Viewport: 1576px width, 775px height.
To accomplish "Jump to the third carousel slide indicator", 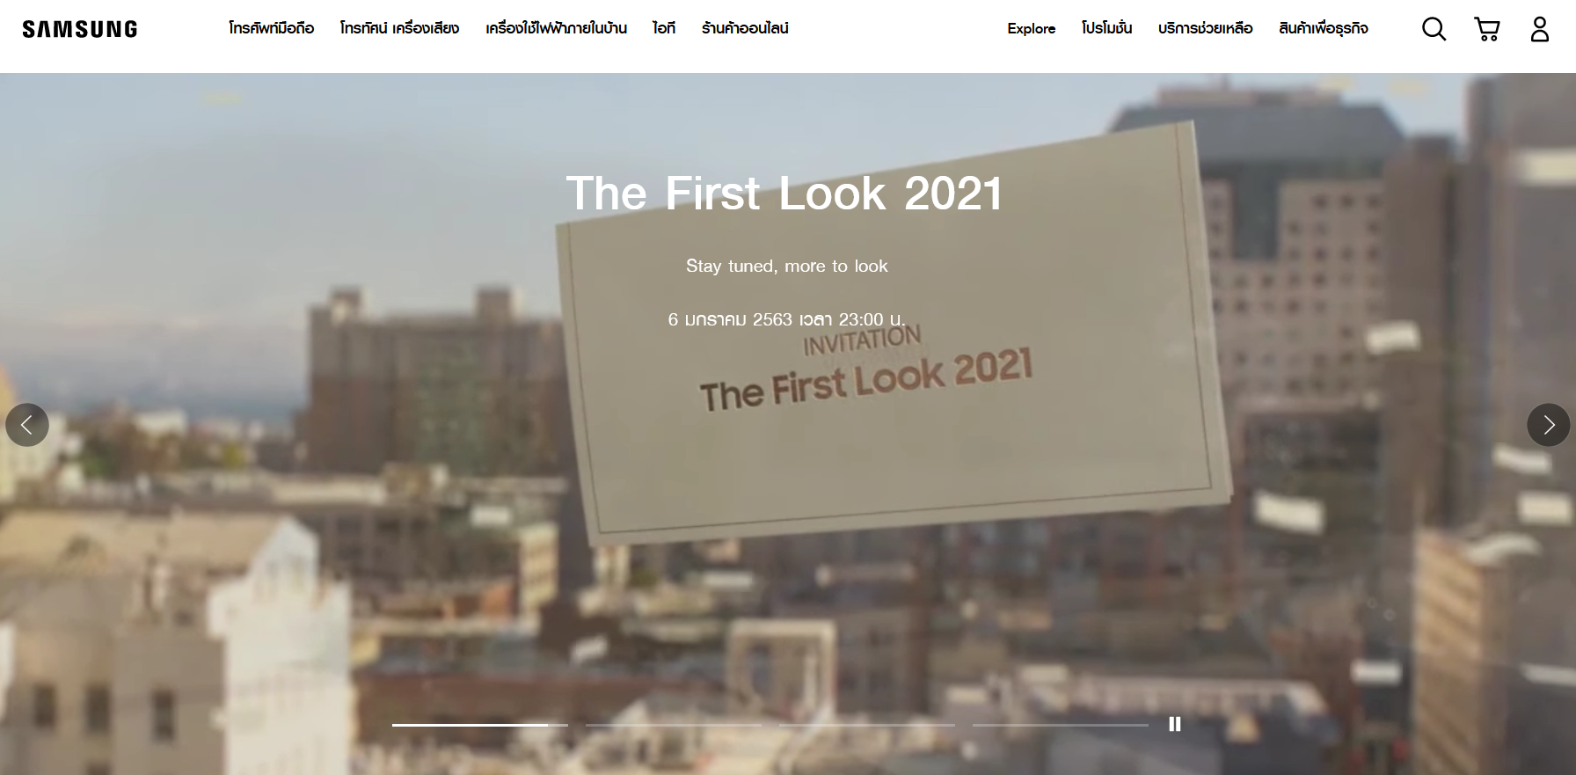I will click(x=867, y=725).
